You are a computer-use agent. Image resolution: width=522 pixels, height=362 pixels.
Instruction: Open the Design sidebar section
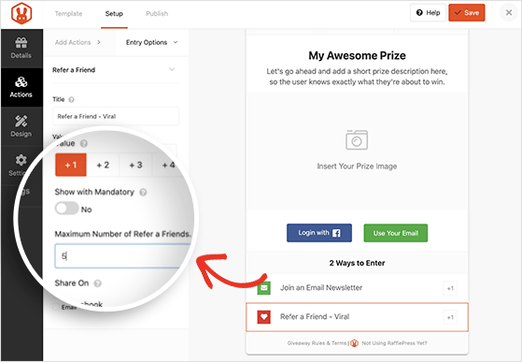pos(21,126)
